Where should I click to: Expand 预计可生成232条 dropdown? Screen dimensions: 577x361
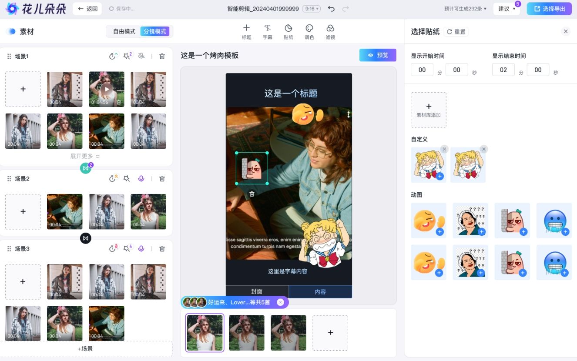[465, 9]
